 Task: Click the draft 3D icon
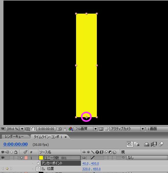tap(137, 144)
